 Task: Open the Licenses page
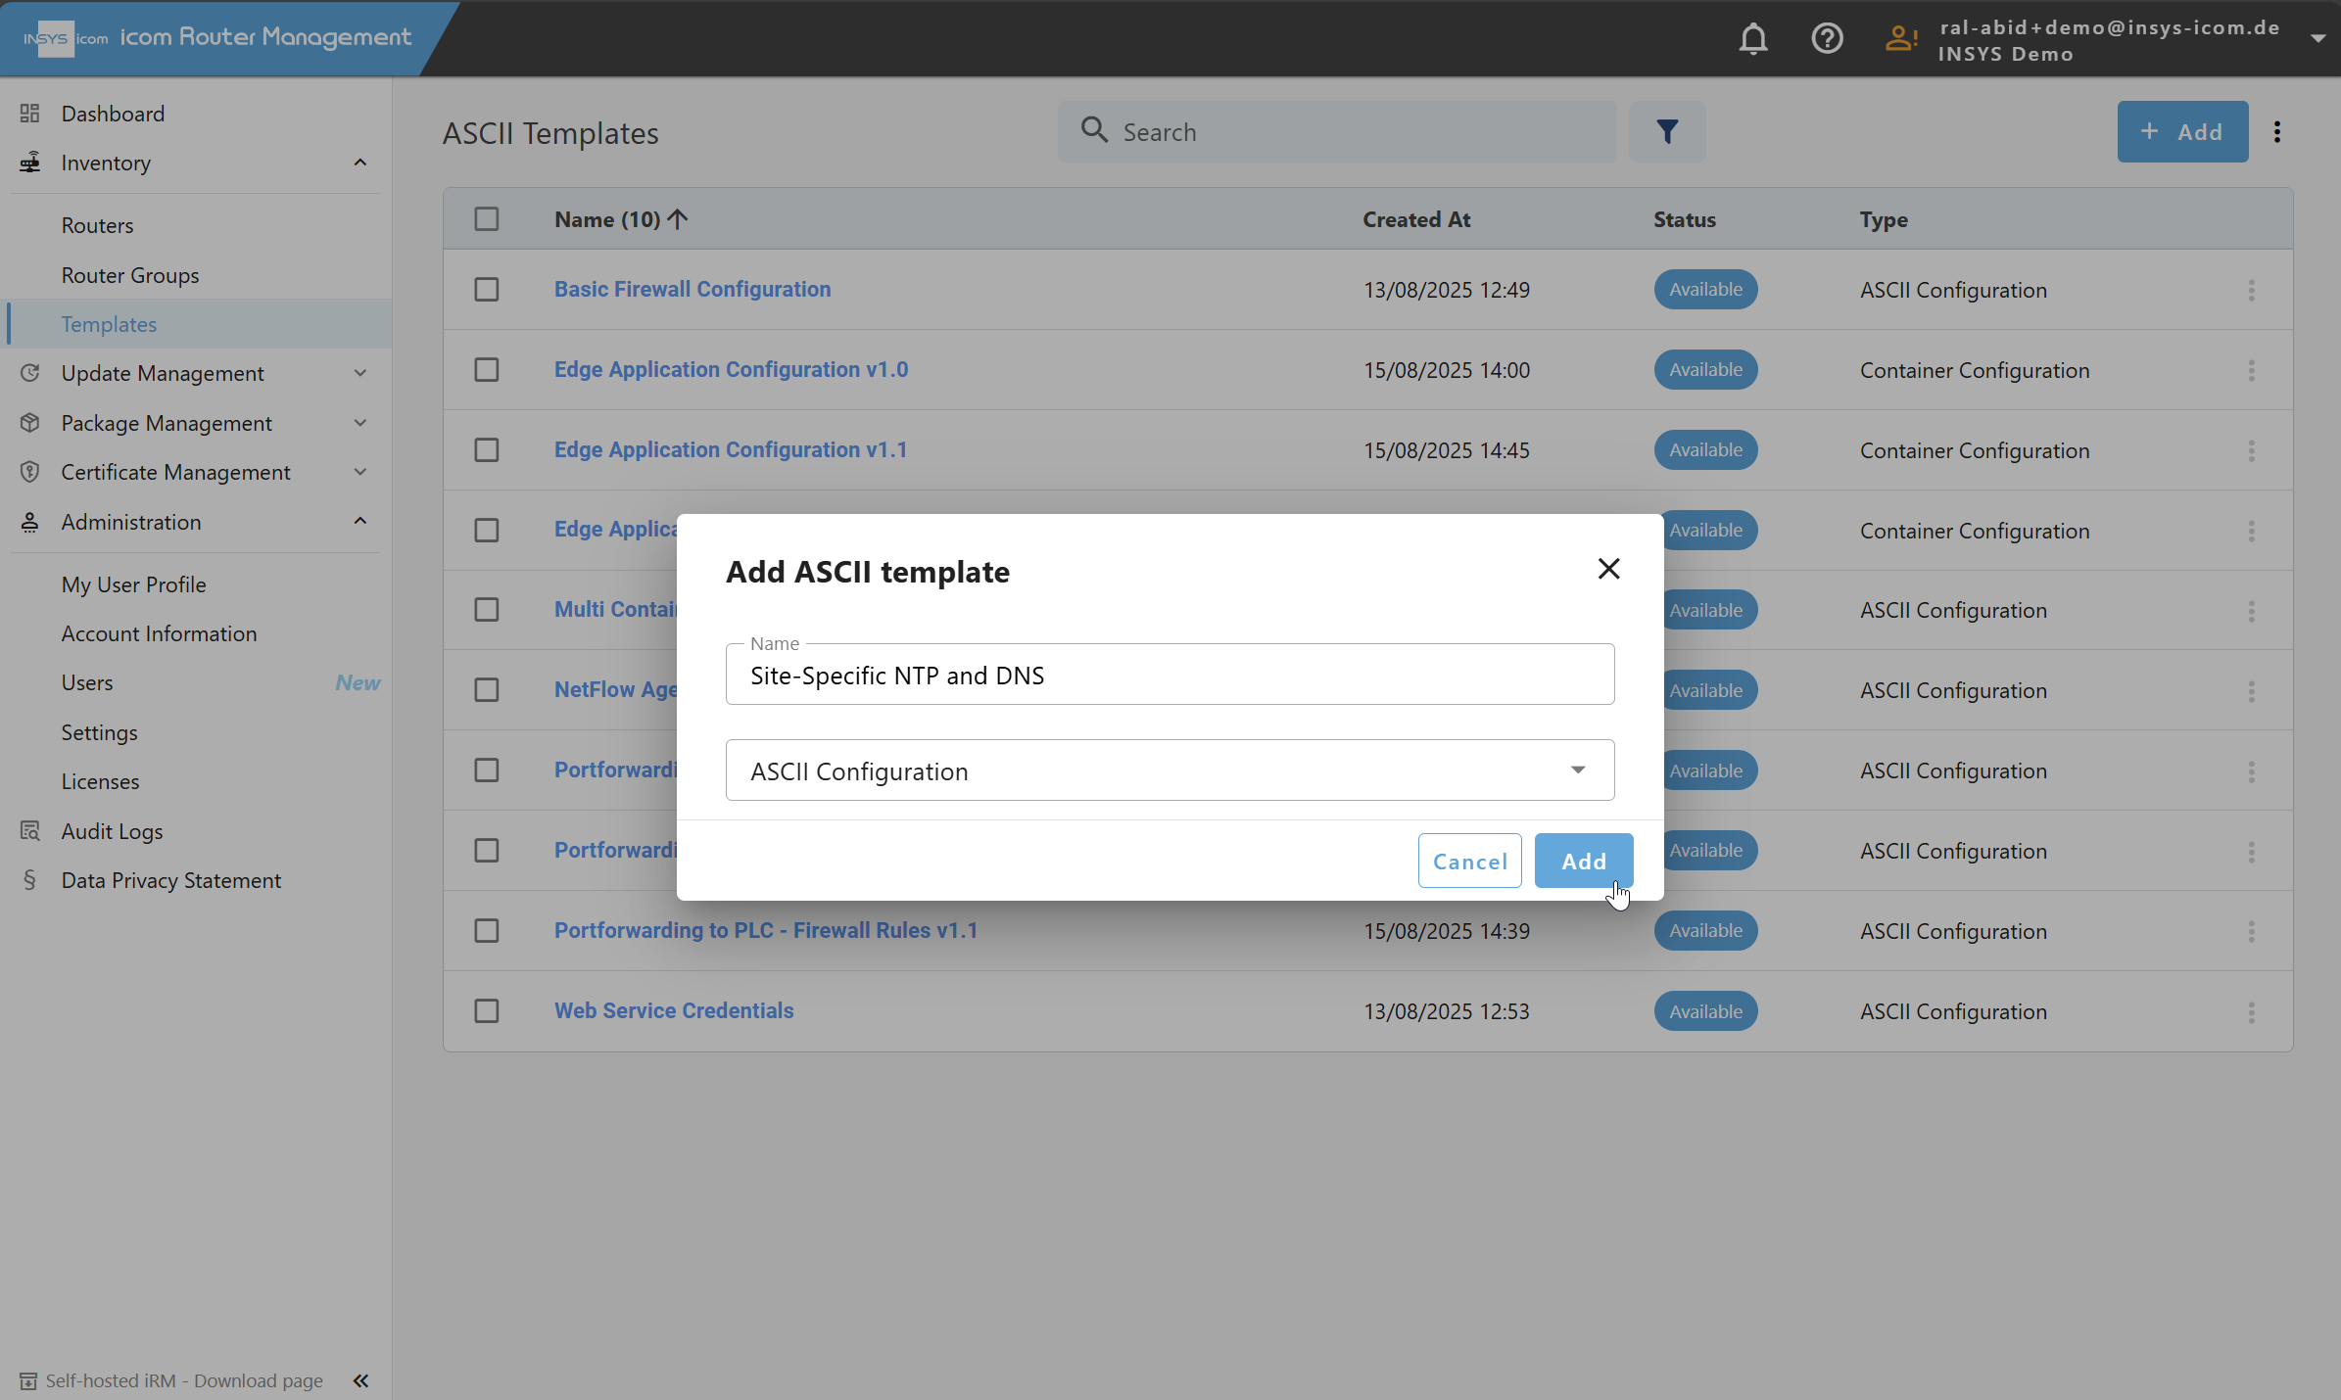(x=101, y=781)
